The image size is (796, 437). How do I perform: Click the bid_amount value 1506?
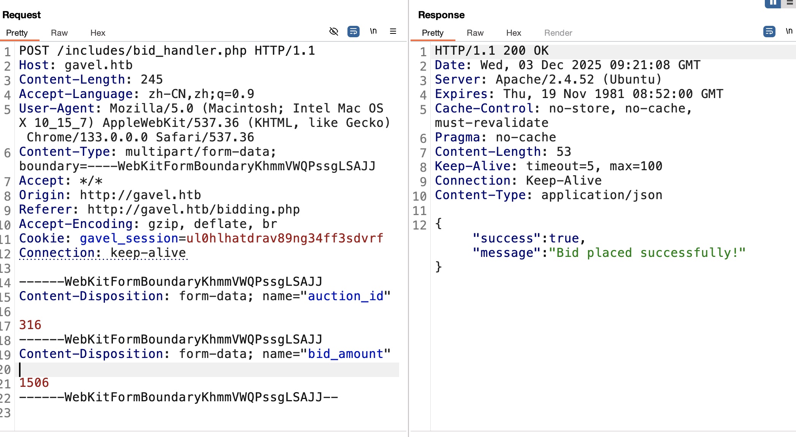[34, 383]
